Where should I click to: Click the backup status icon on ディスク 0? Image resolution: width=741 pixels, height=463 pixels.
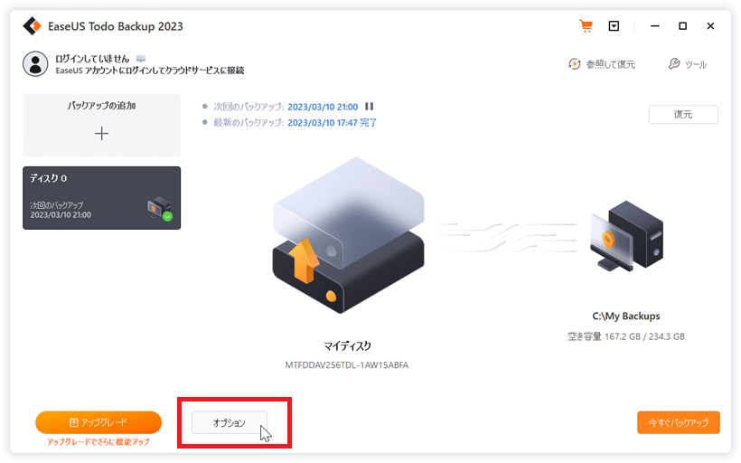point(160,209)
